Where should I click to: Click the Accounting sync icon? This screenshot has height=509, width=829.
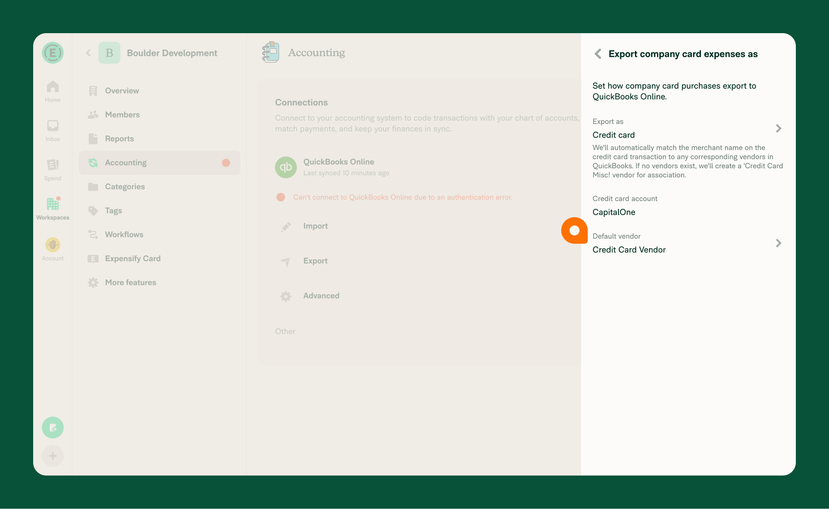point(93,163)
